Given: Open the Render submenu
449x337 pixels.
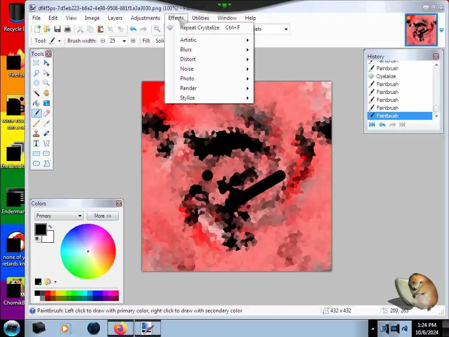Looking at the screenshot, I should click(x=209, y=88).
